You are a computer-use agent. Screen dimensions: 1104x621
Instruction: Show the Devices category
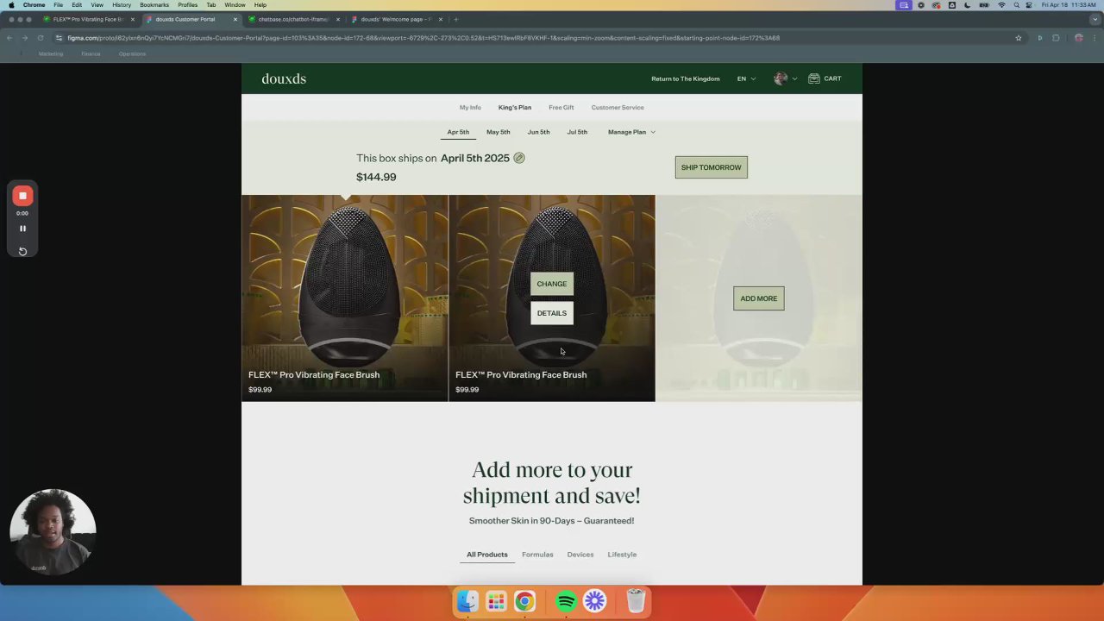pos(580,555)
